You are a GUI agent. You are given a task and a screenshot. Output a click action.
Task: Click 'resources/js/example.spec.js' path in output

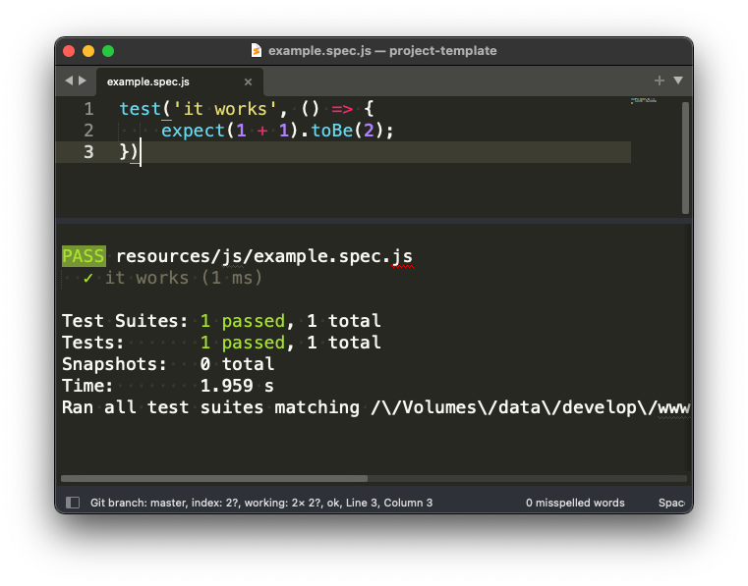pos(264,256)
